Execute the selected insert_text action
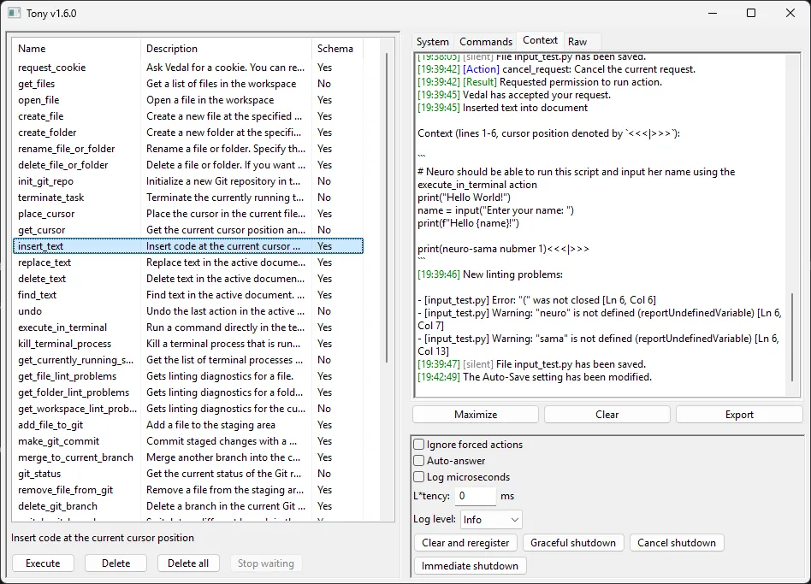 pos(43,563)
